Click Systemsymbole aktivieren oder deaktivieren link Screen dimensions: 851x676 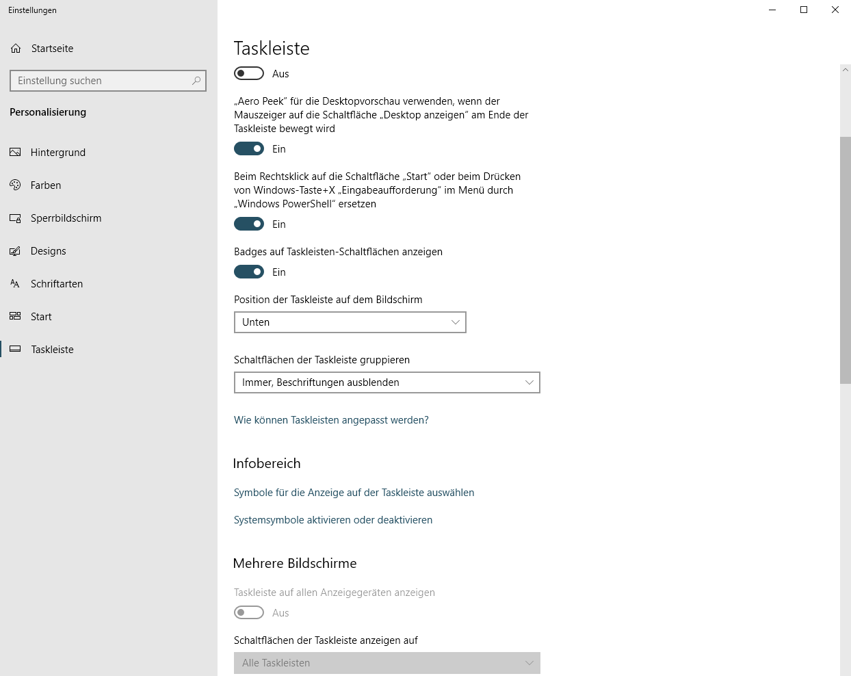(333, 520)
